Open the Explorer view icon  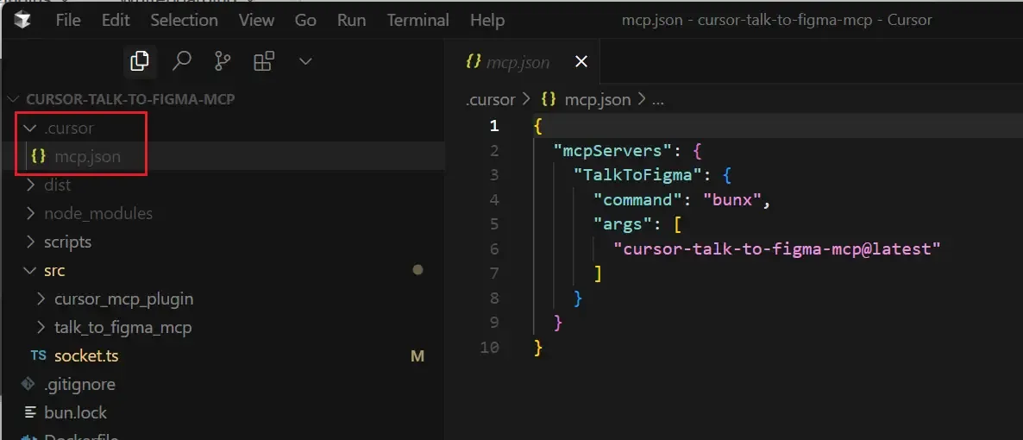coord(139,61)
